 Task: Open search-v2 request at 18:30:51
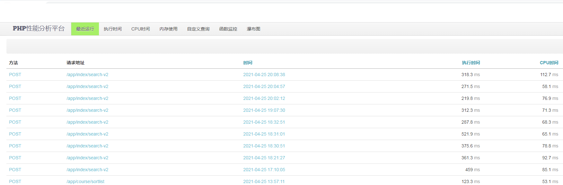pyautogui.click(x=87, y=146)
